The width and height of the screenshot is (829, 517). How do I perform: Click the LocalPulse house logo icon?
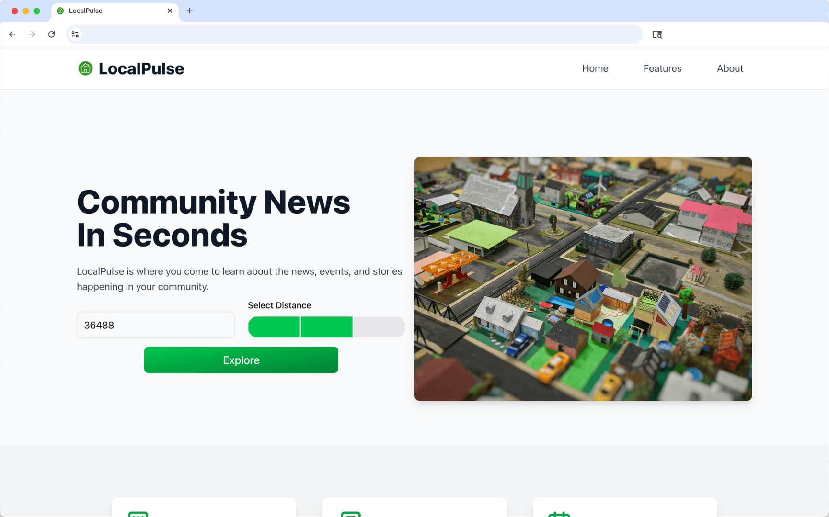85,68
